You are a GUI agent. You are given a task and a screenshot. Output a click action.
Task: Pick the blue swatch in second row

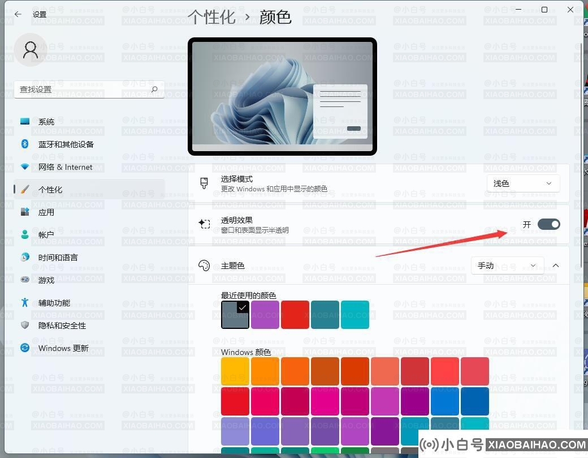(x=445, y=401)
